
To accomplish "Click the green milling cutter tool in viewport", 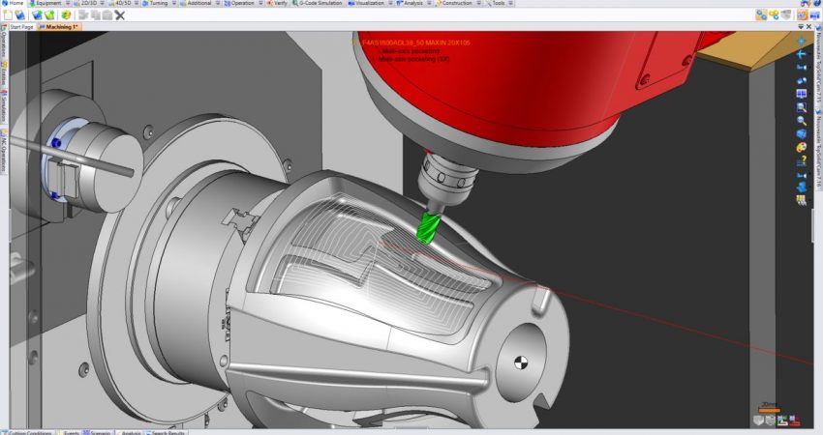I will pos(428,229).
